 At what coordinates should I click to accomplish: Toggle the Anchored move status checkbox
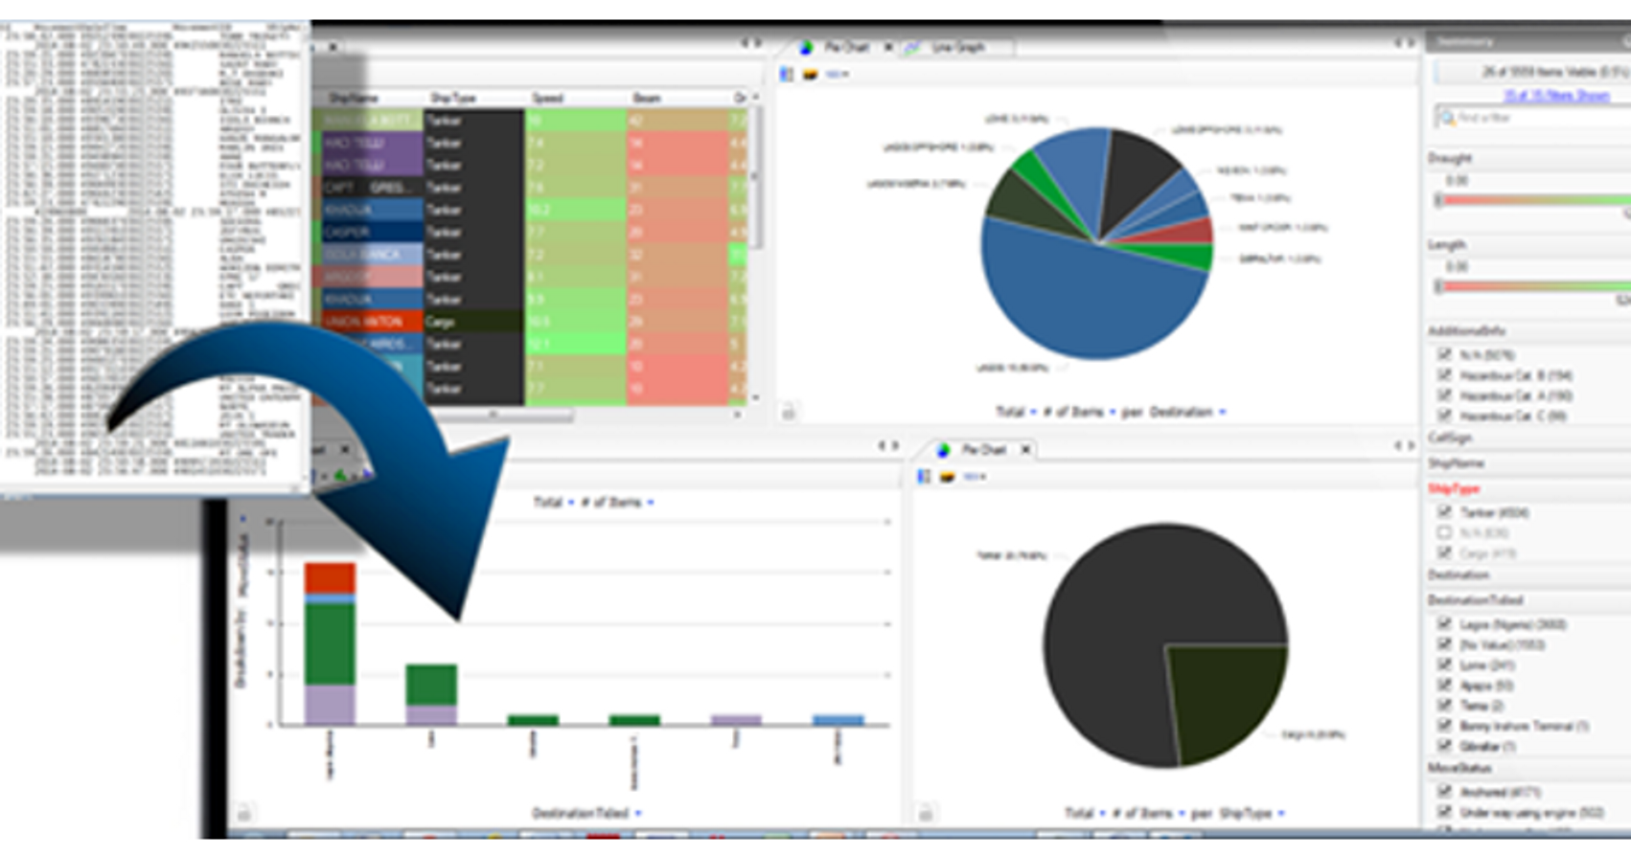pyautogui.click(x=1444, y=791)
